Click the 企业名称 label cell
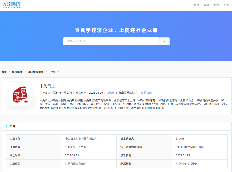 [x=33, y=139]
